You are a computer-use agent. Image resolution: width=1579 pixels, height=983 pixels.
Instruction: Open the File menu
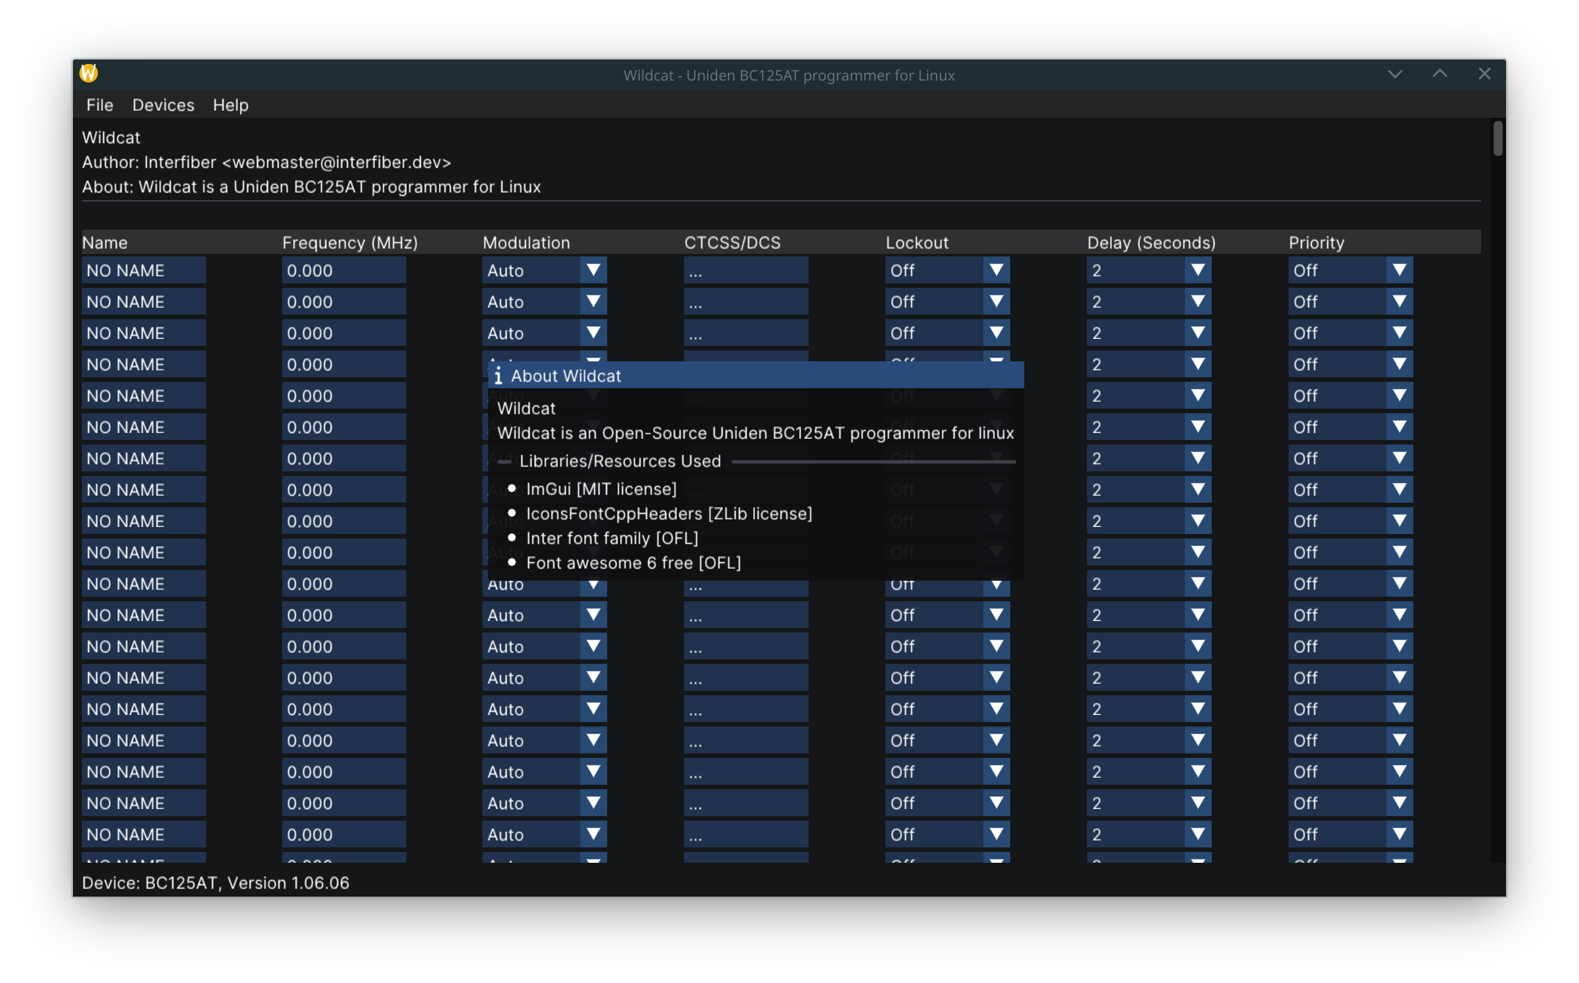100,105
